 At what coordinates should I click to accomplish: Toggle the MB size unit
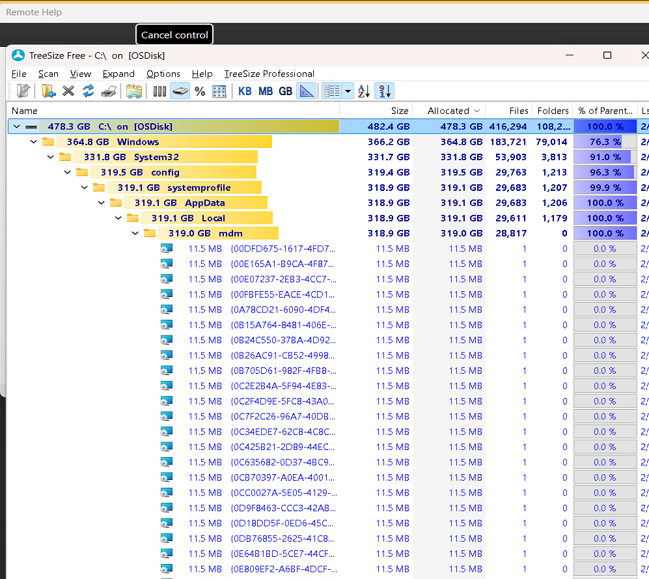(x=266, y=91)
